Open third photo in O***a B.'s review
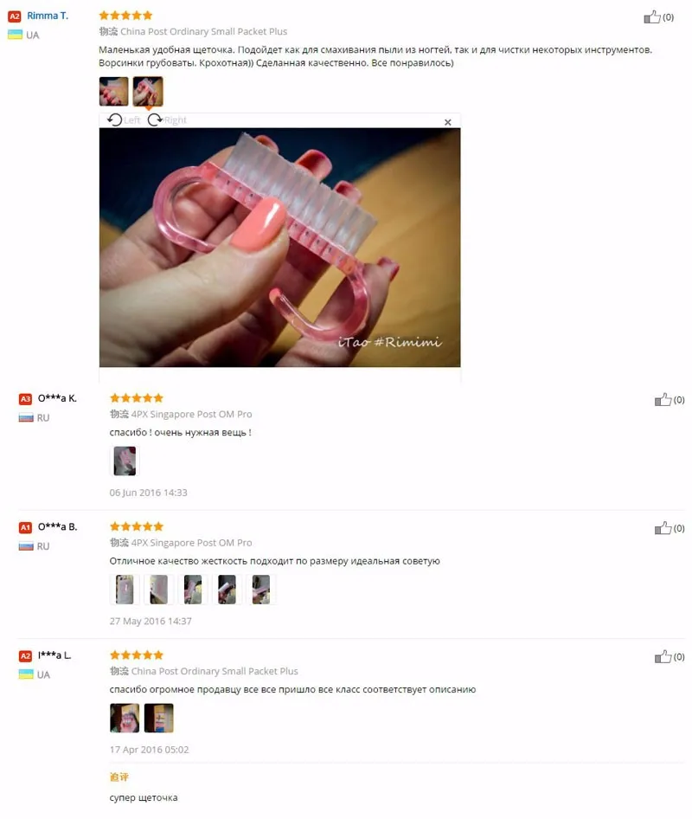 pos(193,590)
